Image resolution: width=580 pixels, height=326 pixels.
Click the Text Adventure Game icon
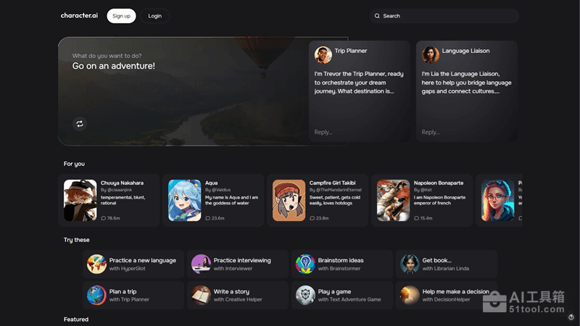point(305,295)
